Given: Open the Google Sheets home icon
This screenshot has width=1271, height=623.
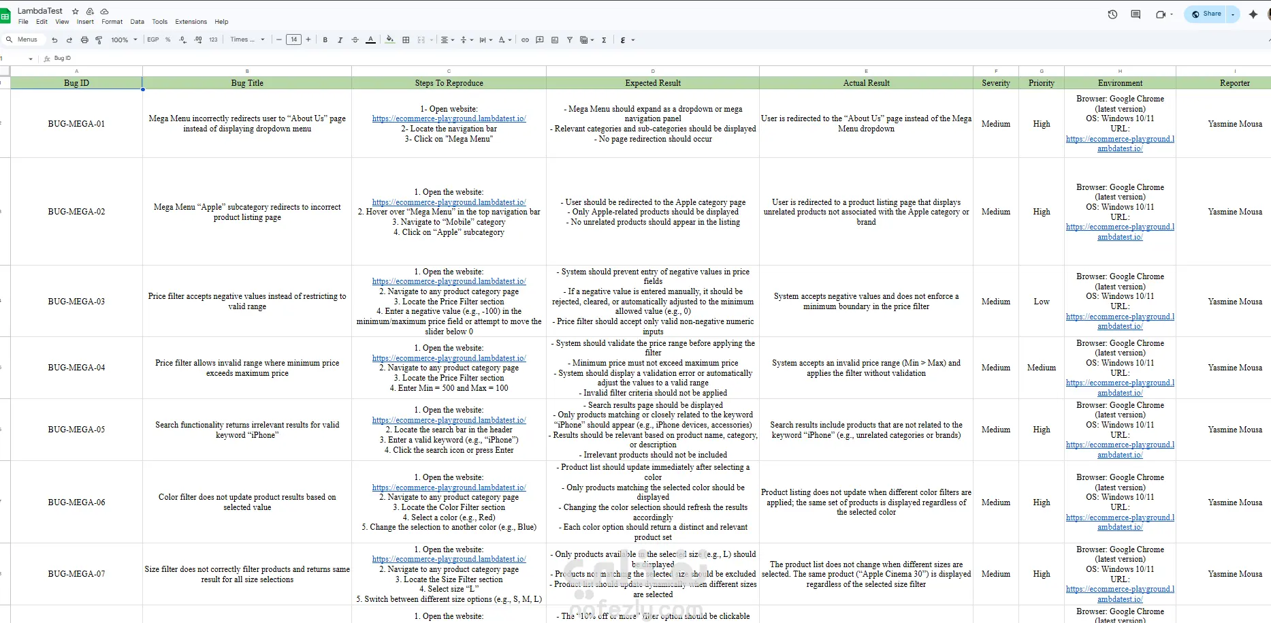Looking at the screenshot, I should coord(5,16).
